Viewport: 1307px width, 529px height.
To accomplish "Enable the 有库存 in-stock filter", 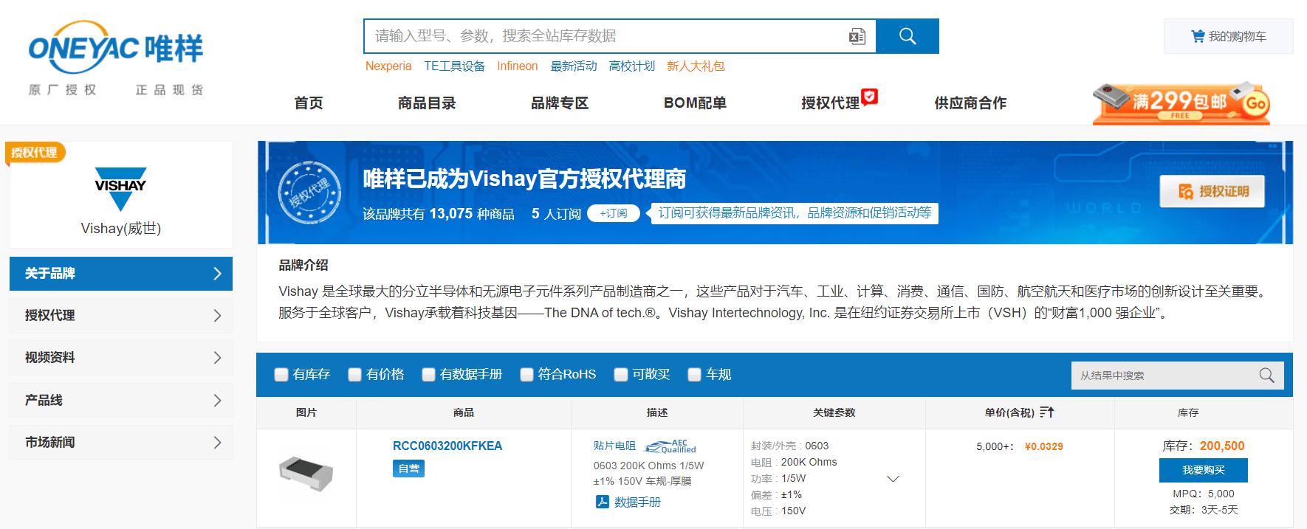I will (281, 375).
